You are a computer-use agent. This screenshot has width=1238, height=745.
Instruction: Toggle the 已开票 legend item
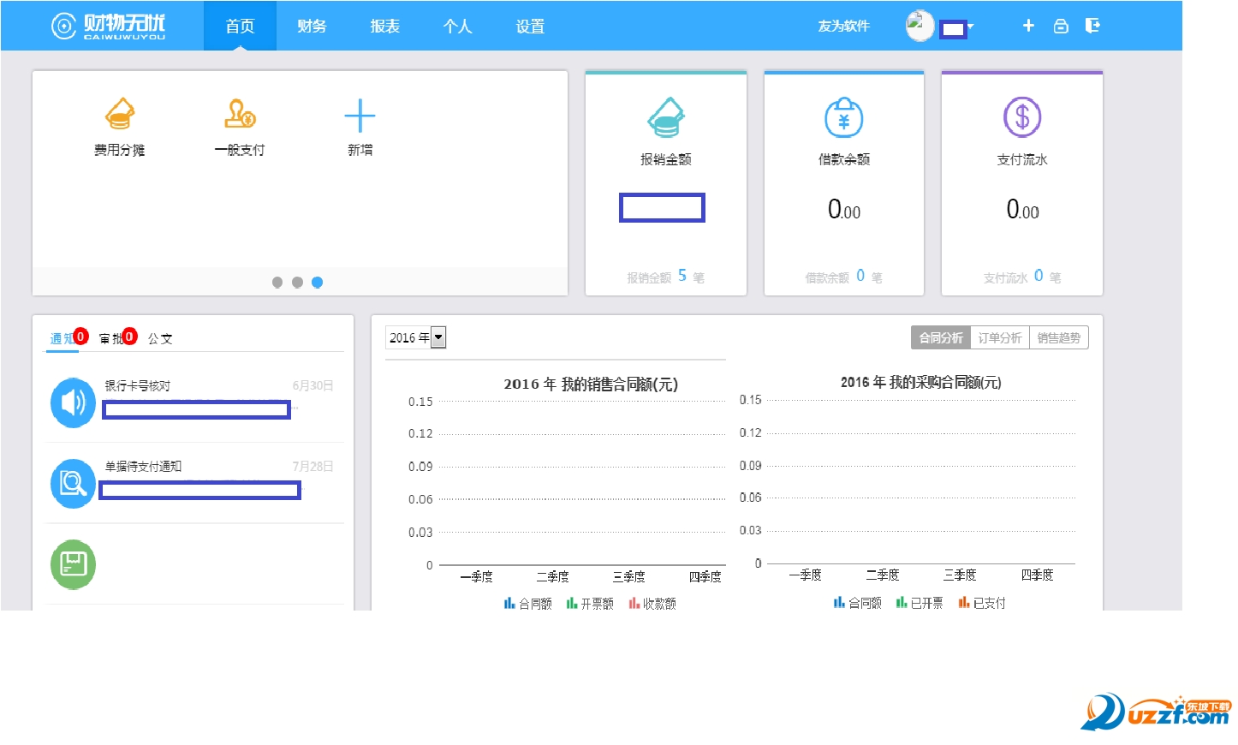pyautogui.click(x=920, y=603)
